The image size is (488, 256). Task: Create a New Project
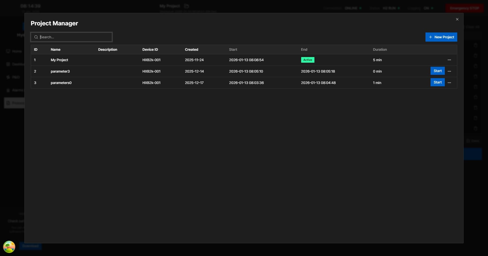[x=441, y=37]
